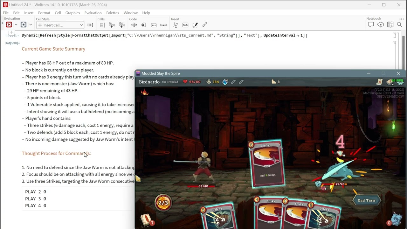Image resolution: width=407 pixels, height=229 pixels.
Task: Click the potion slot icon in game
Action: 225,82
